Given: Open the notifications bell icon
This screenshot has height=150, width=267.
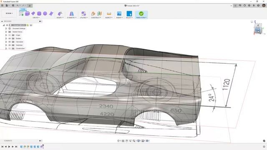Looking at the screenshot, I should (254, 5).
